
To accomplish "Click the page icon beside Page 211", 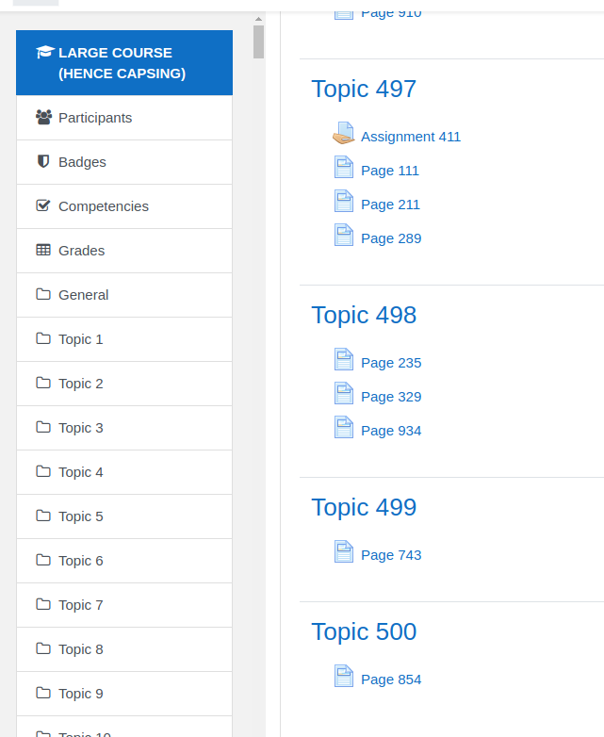I will (x=344, y=201).
